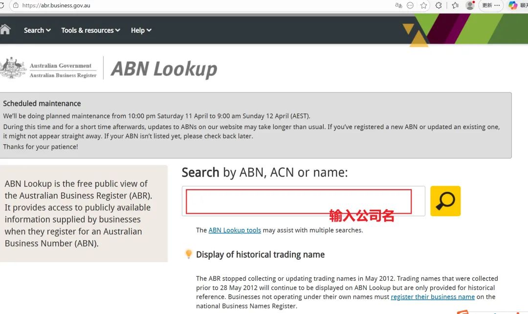The height and width of the screenshot is (314, 528).
Task: Open the browser profile avatar
Action: (470, 5)
